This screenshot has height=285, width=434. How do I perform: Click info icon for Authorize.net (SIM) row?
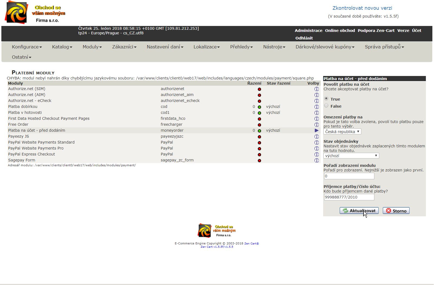click(316, 89)
